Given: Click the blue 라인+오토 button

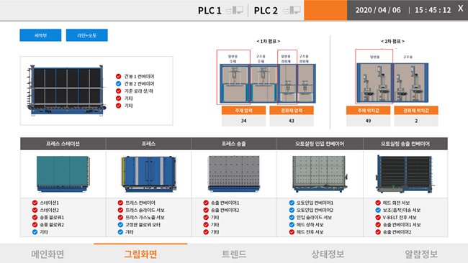Looking at the screenshot, I should [x=87, y=35].
